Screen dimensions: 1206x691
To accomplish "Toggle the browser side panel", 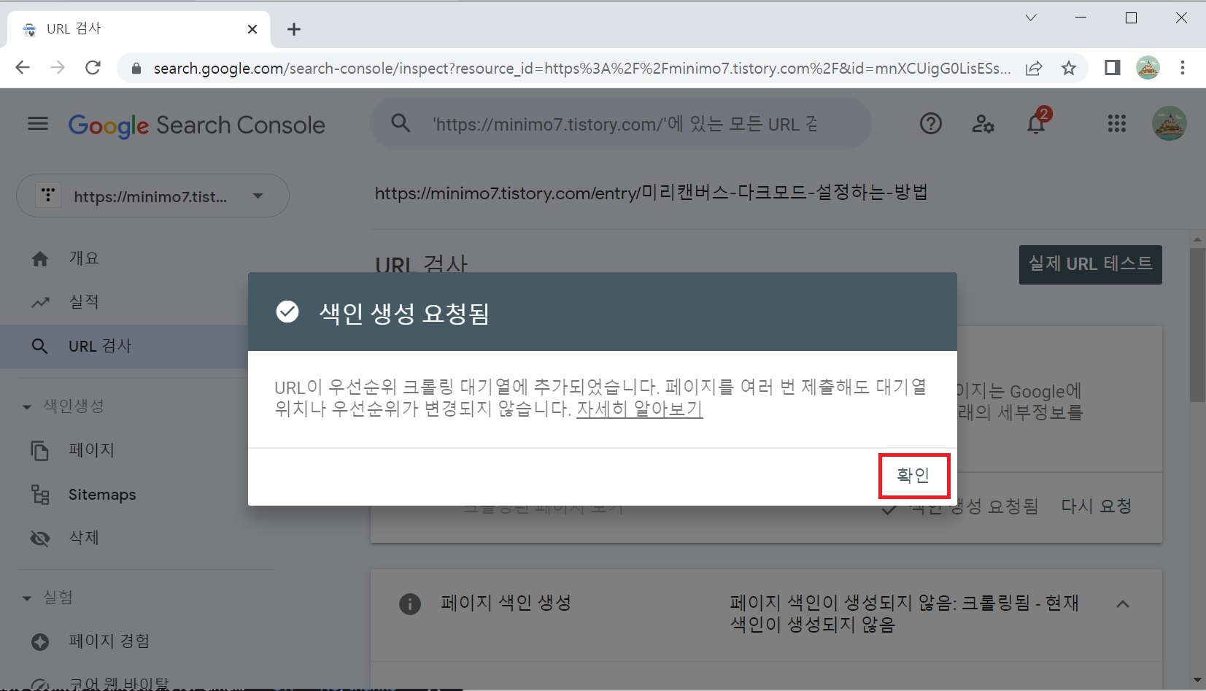I will pyautogui.click(x=1112, y=68).
